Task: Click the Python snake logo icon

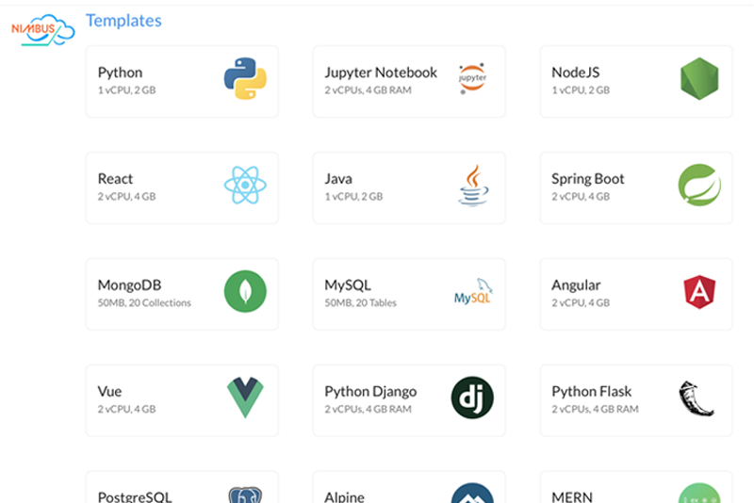Action: pyautogui.click(x=245, y=79)
